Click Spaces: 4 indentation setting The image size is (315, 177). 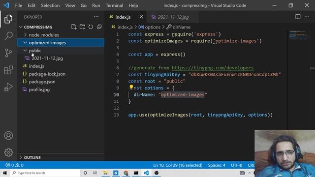coord(217,165)
